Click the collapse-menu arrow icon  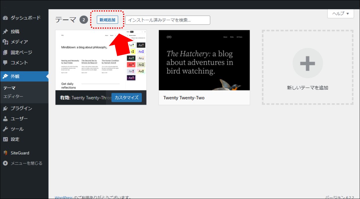[5, 163]
